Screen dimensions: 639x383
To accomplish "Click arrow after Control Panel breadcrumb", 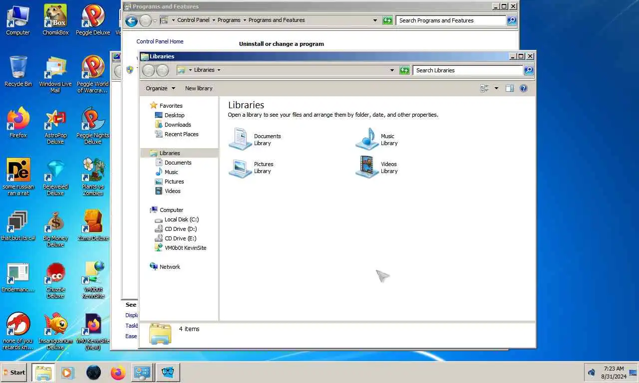I will pyautogui.click(x=214, y=20).
